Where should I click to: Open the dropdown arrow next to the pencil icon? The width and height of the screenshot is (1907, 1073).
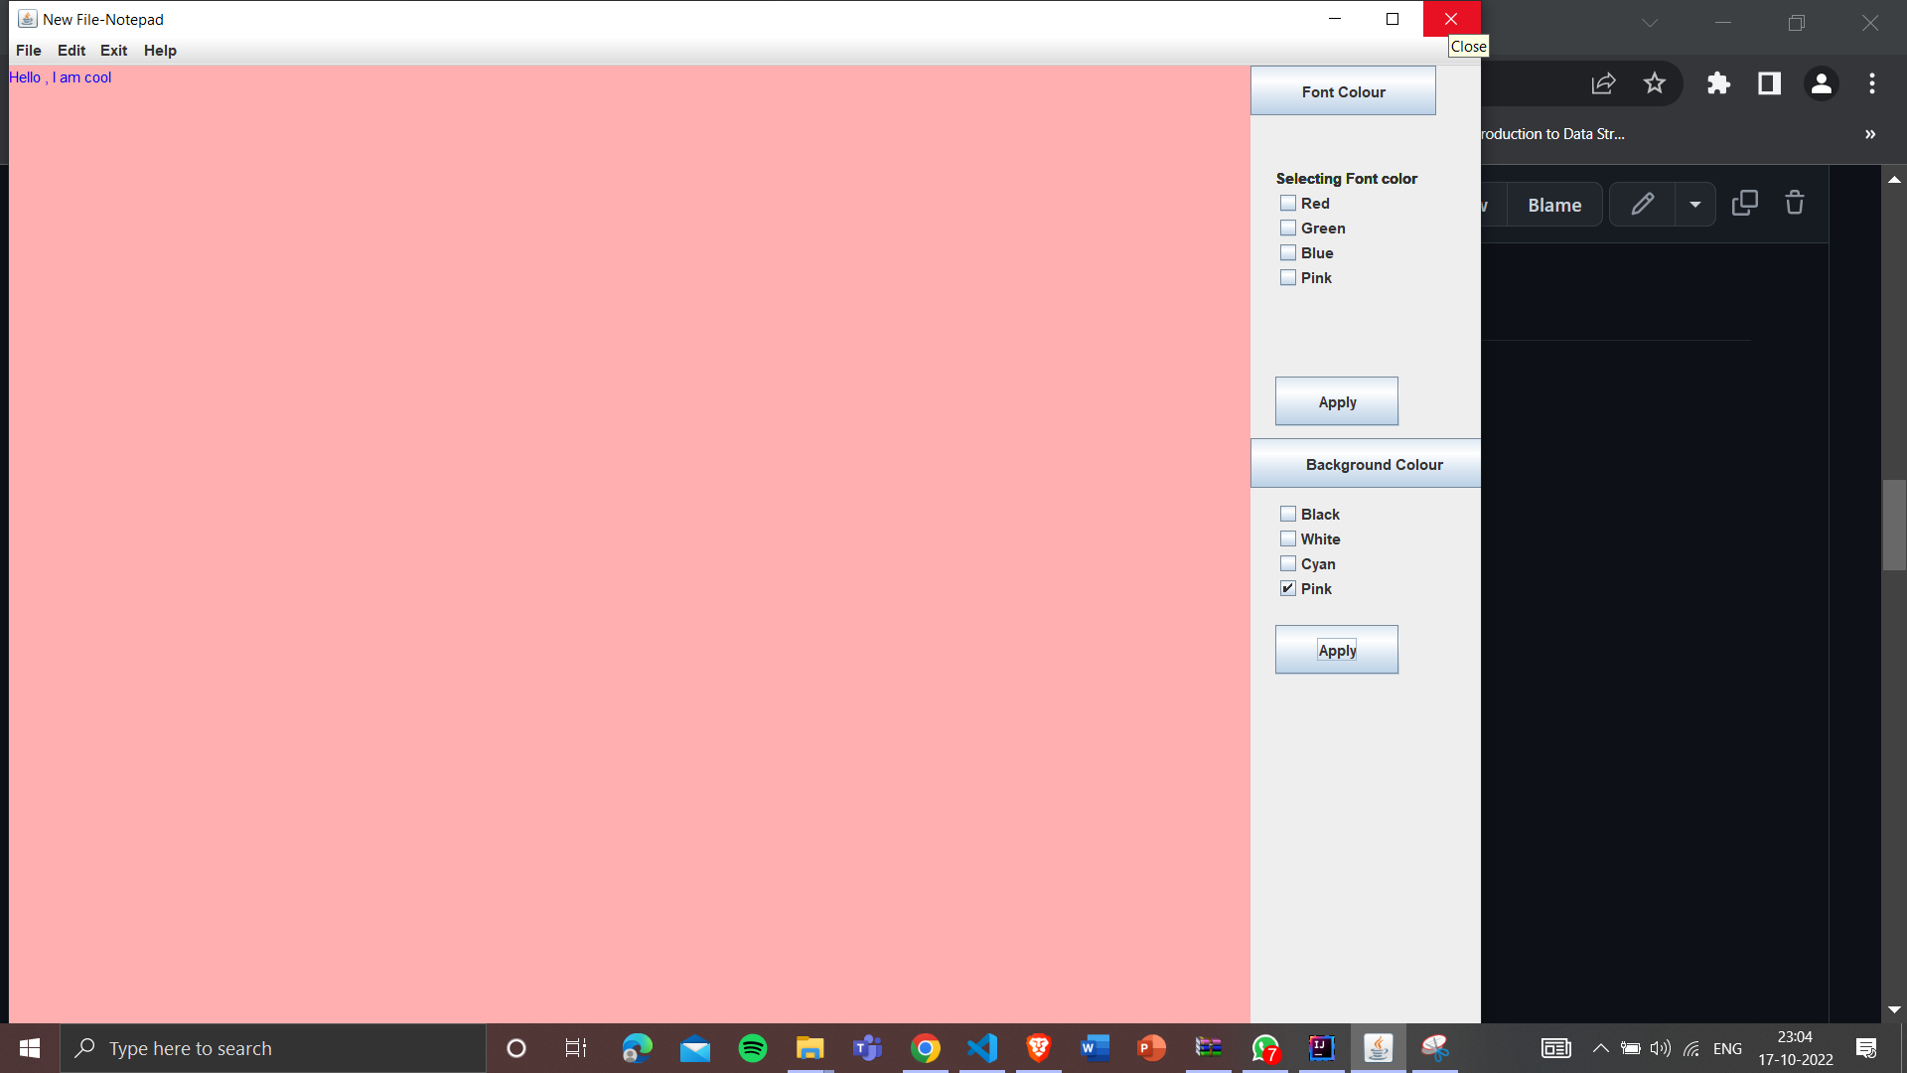click(1694, 204)
